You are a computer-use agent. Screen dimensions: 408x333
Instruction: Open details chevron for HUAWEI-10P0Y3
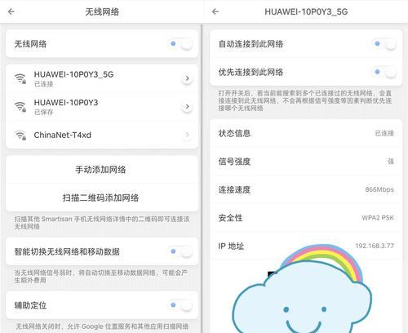click(187, 106)
